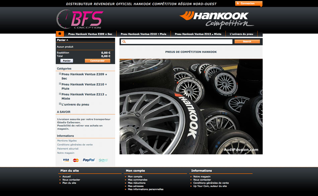Open Pneu Hankook Ventus Z210 Pluie menu tab

[x=143, y=34]
